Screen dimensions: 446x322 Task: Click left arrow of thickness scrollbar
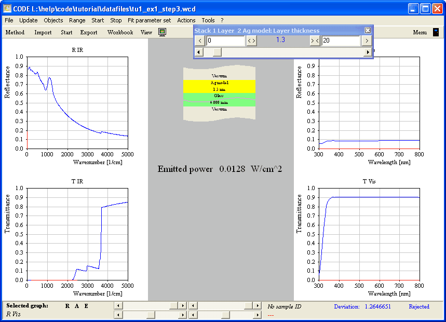pos(198,52)
